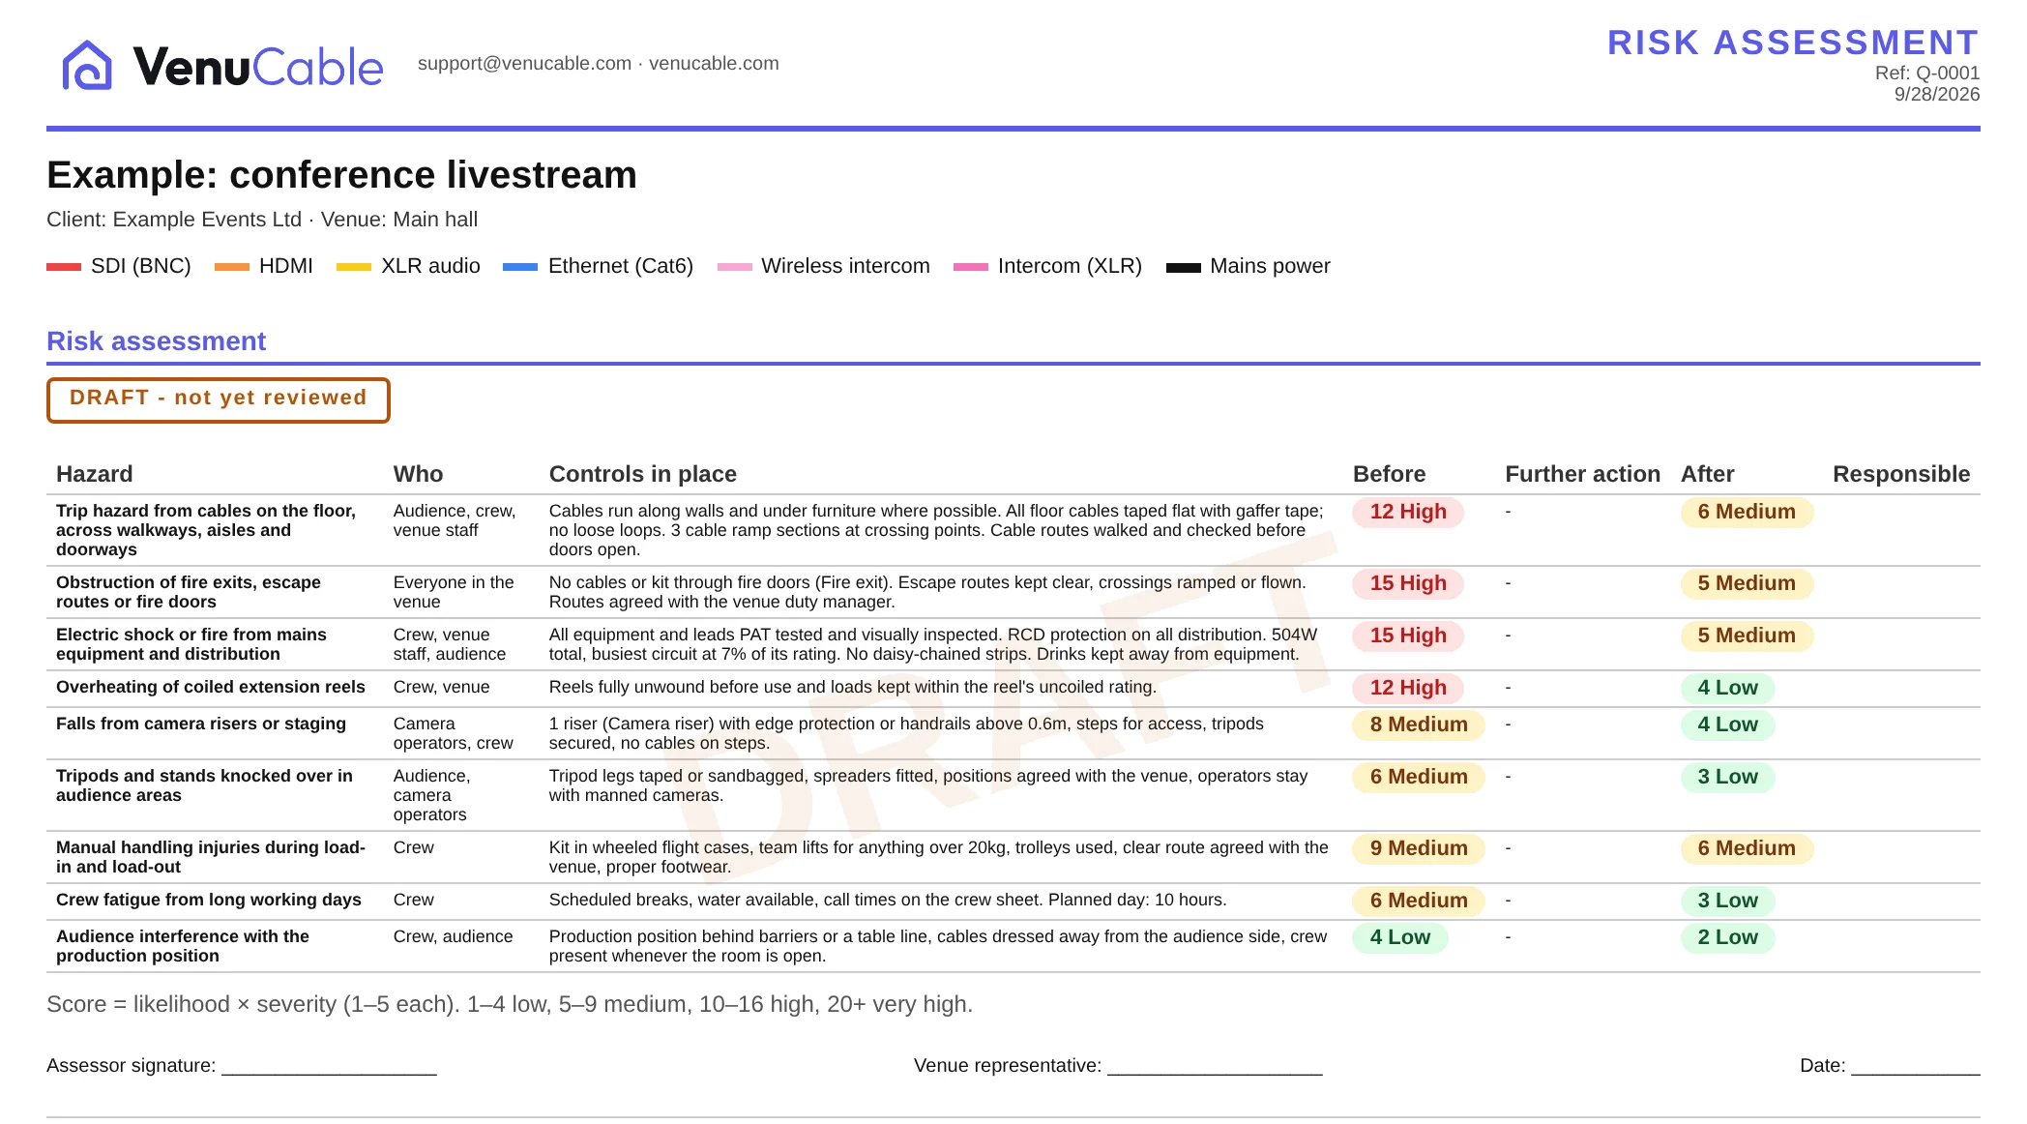The image size is (2027, 1124).
Task: Click the 9 Medium badge
Action: 1419,849
